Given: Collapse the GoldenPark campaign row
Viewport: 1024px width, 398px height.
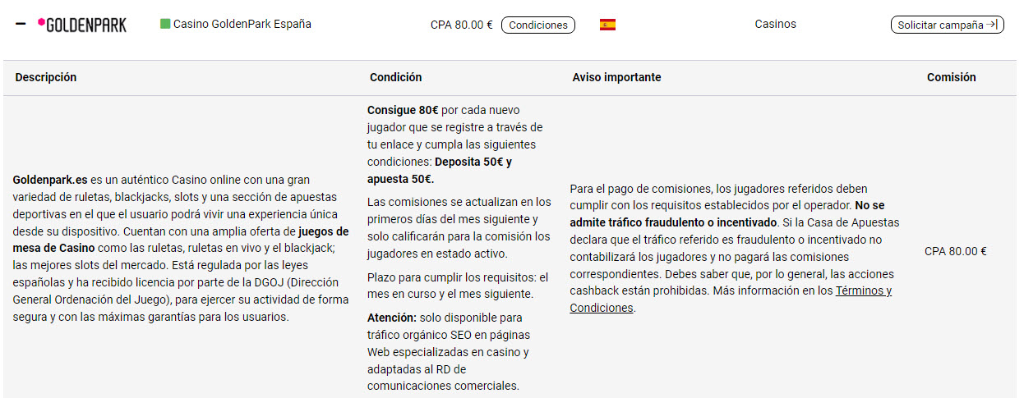Looking at the screenshot, I should pos(21,25).
